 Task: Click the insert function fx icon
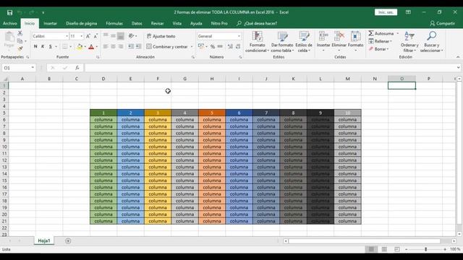77,68
